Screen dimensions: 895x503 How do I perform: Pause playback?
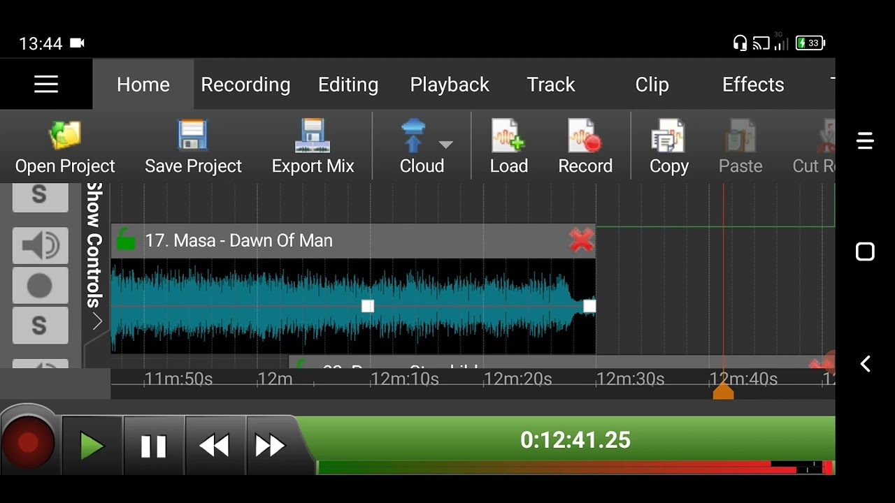pos(154,445)
